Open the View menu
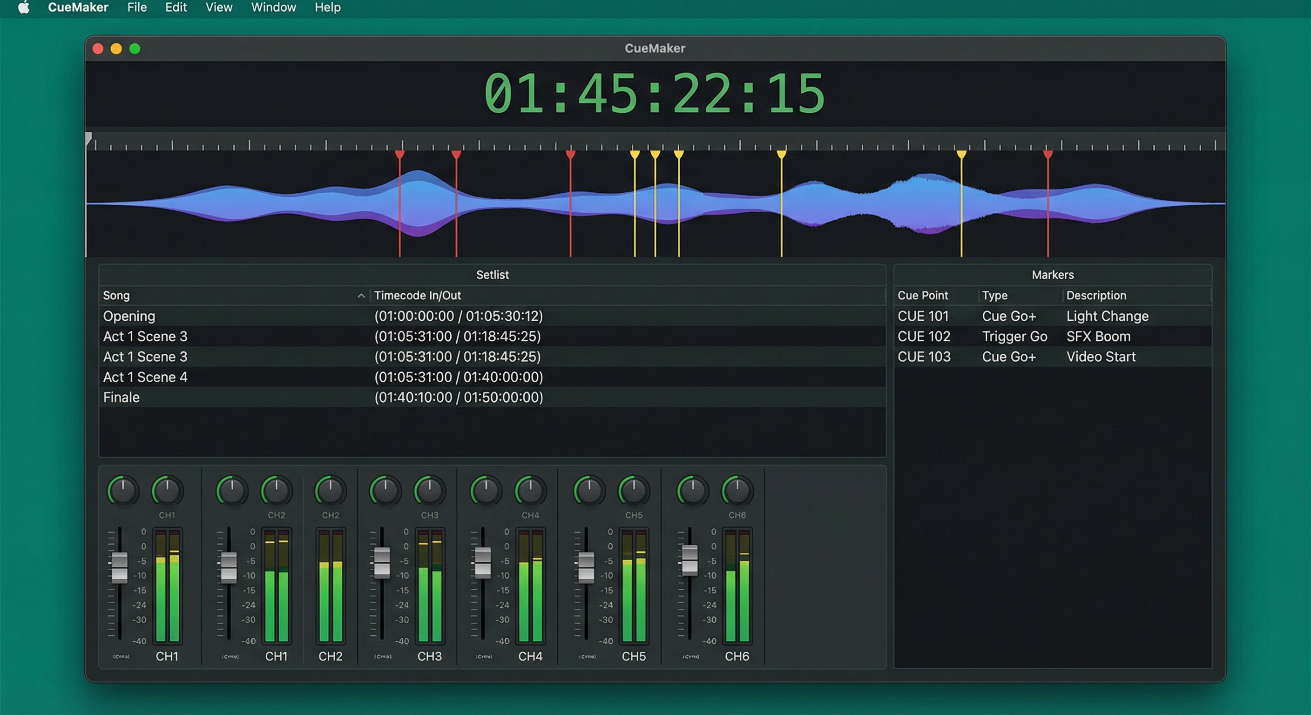The width and height of the screenshot is (1311, 715). point(218,7)
